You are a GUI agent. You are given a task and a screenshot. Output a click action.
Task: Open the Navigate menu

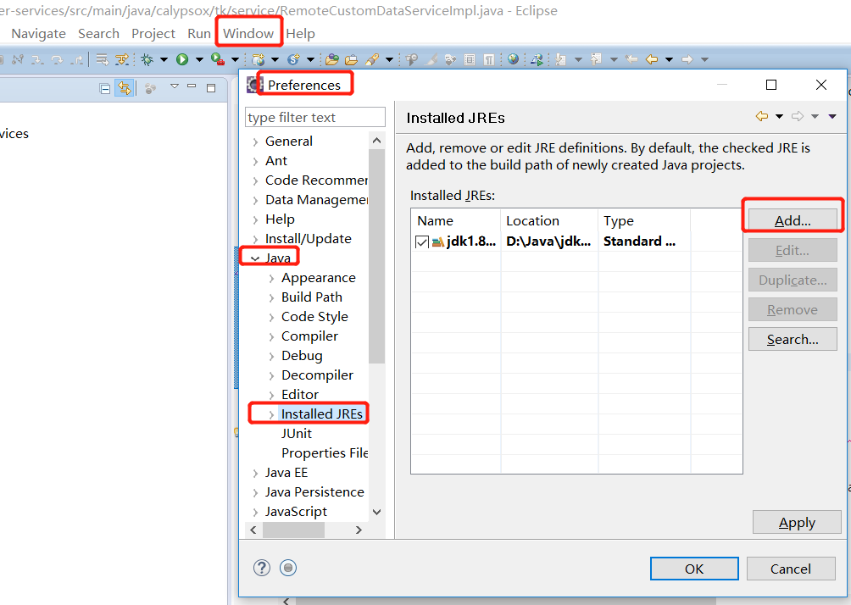(x=38, y=34)
